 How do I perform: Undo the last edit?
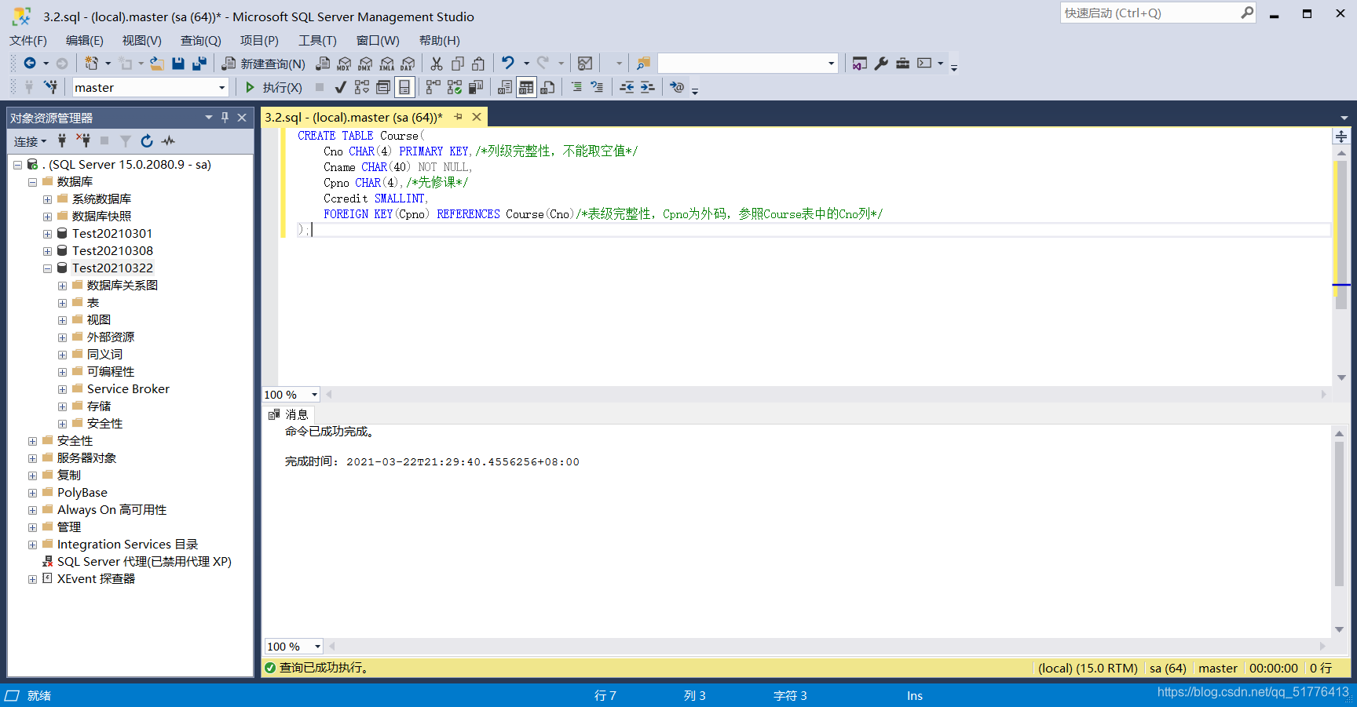(x=508, y=64)
